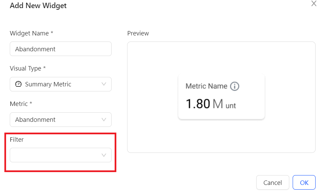Select the Summary Metric visual type box

pos(61,84)
